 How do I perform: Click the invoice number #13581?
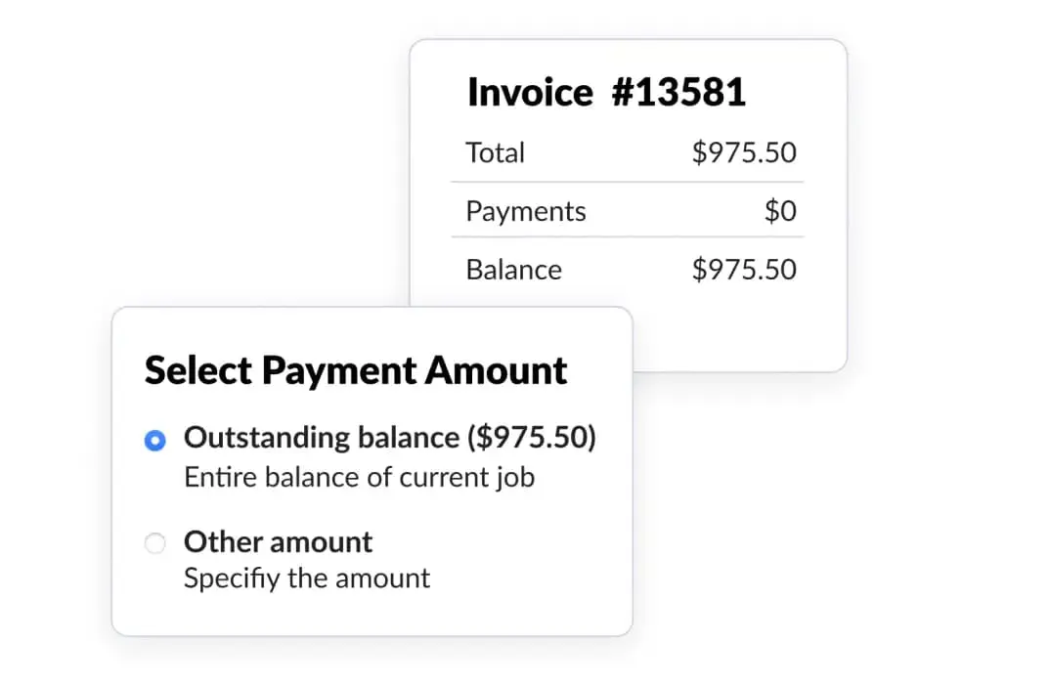pyautogui.click(x=678, y=93)
